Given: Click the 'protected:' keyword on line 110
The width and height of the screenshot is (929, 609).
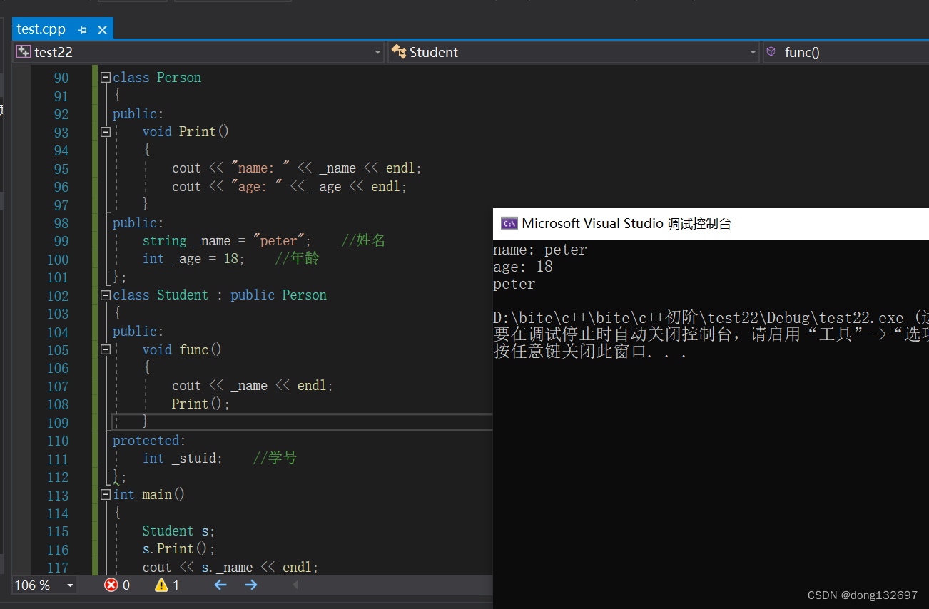Looking at the screenshot, I should tap(149, 441).
